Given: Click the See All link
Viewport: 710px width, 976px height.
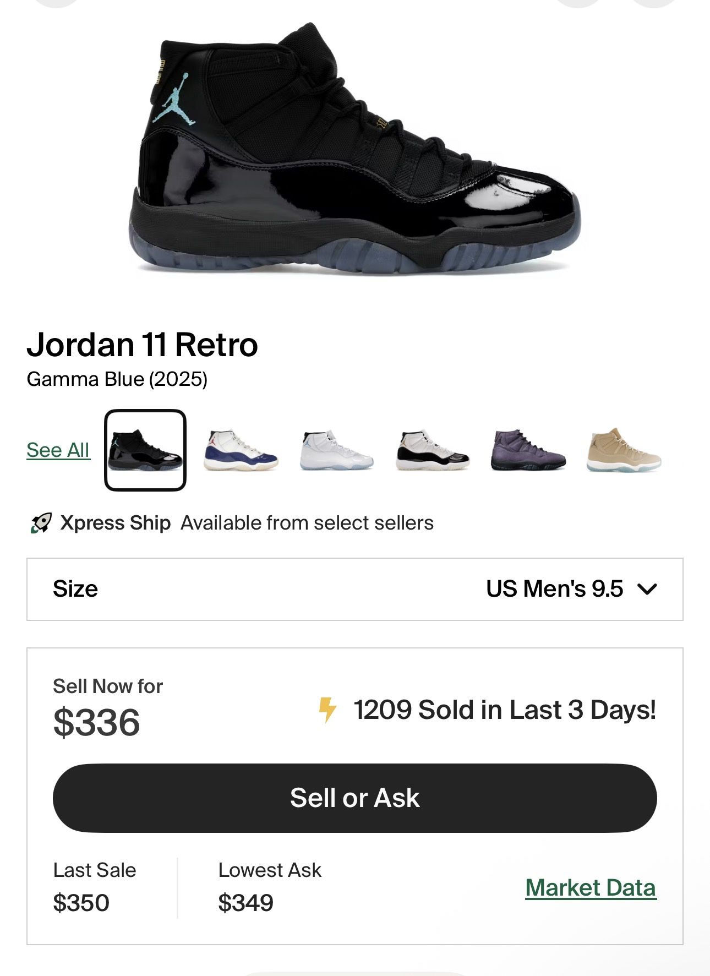Looking at the screenshot, I should [x=58, y=450].
